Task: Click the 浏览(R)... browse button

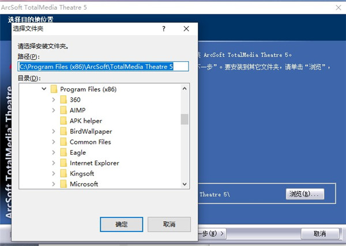Action: pyautogui.click(x=305, y=194)
